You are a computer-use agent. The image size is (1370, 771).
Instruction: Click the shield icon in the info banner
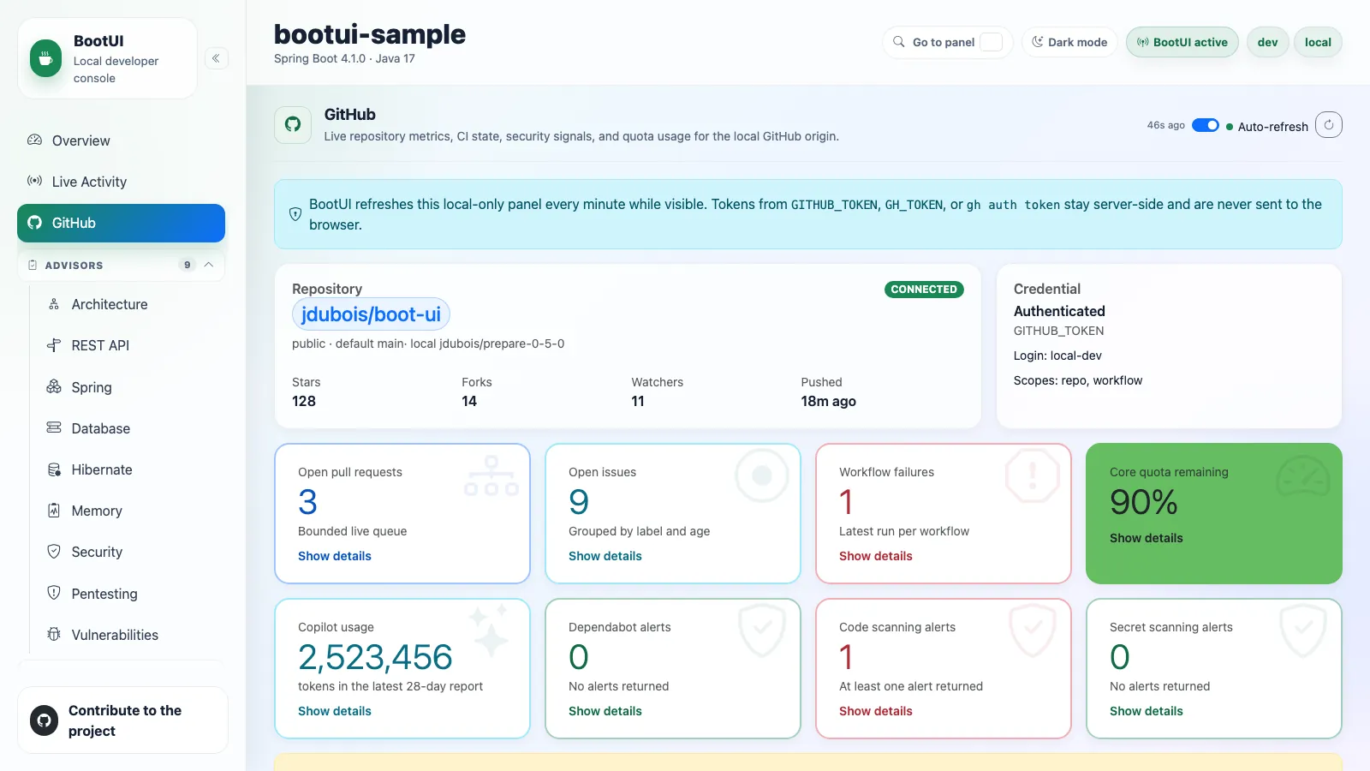pyautogui.click(x=295, y=214)
